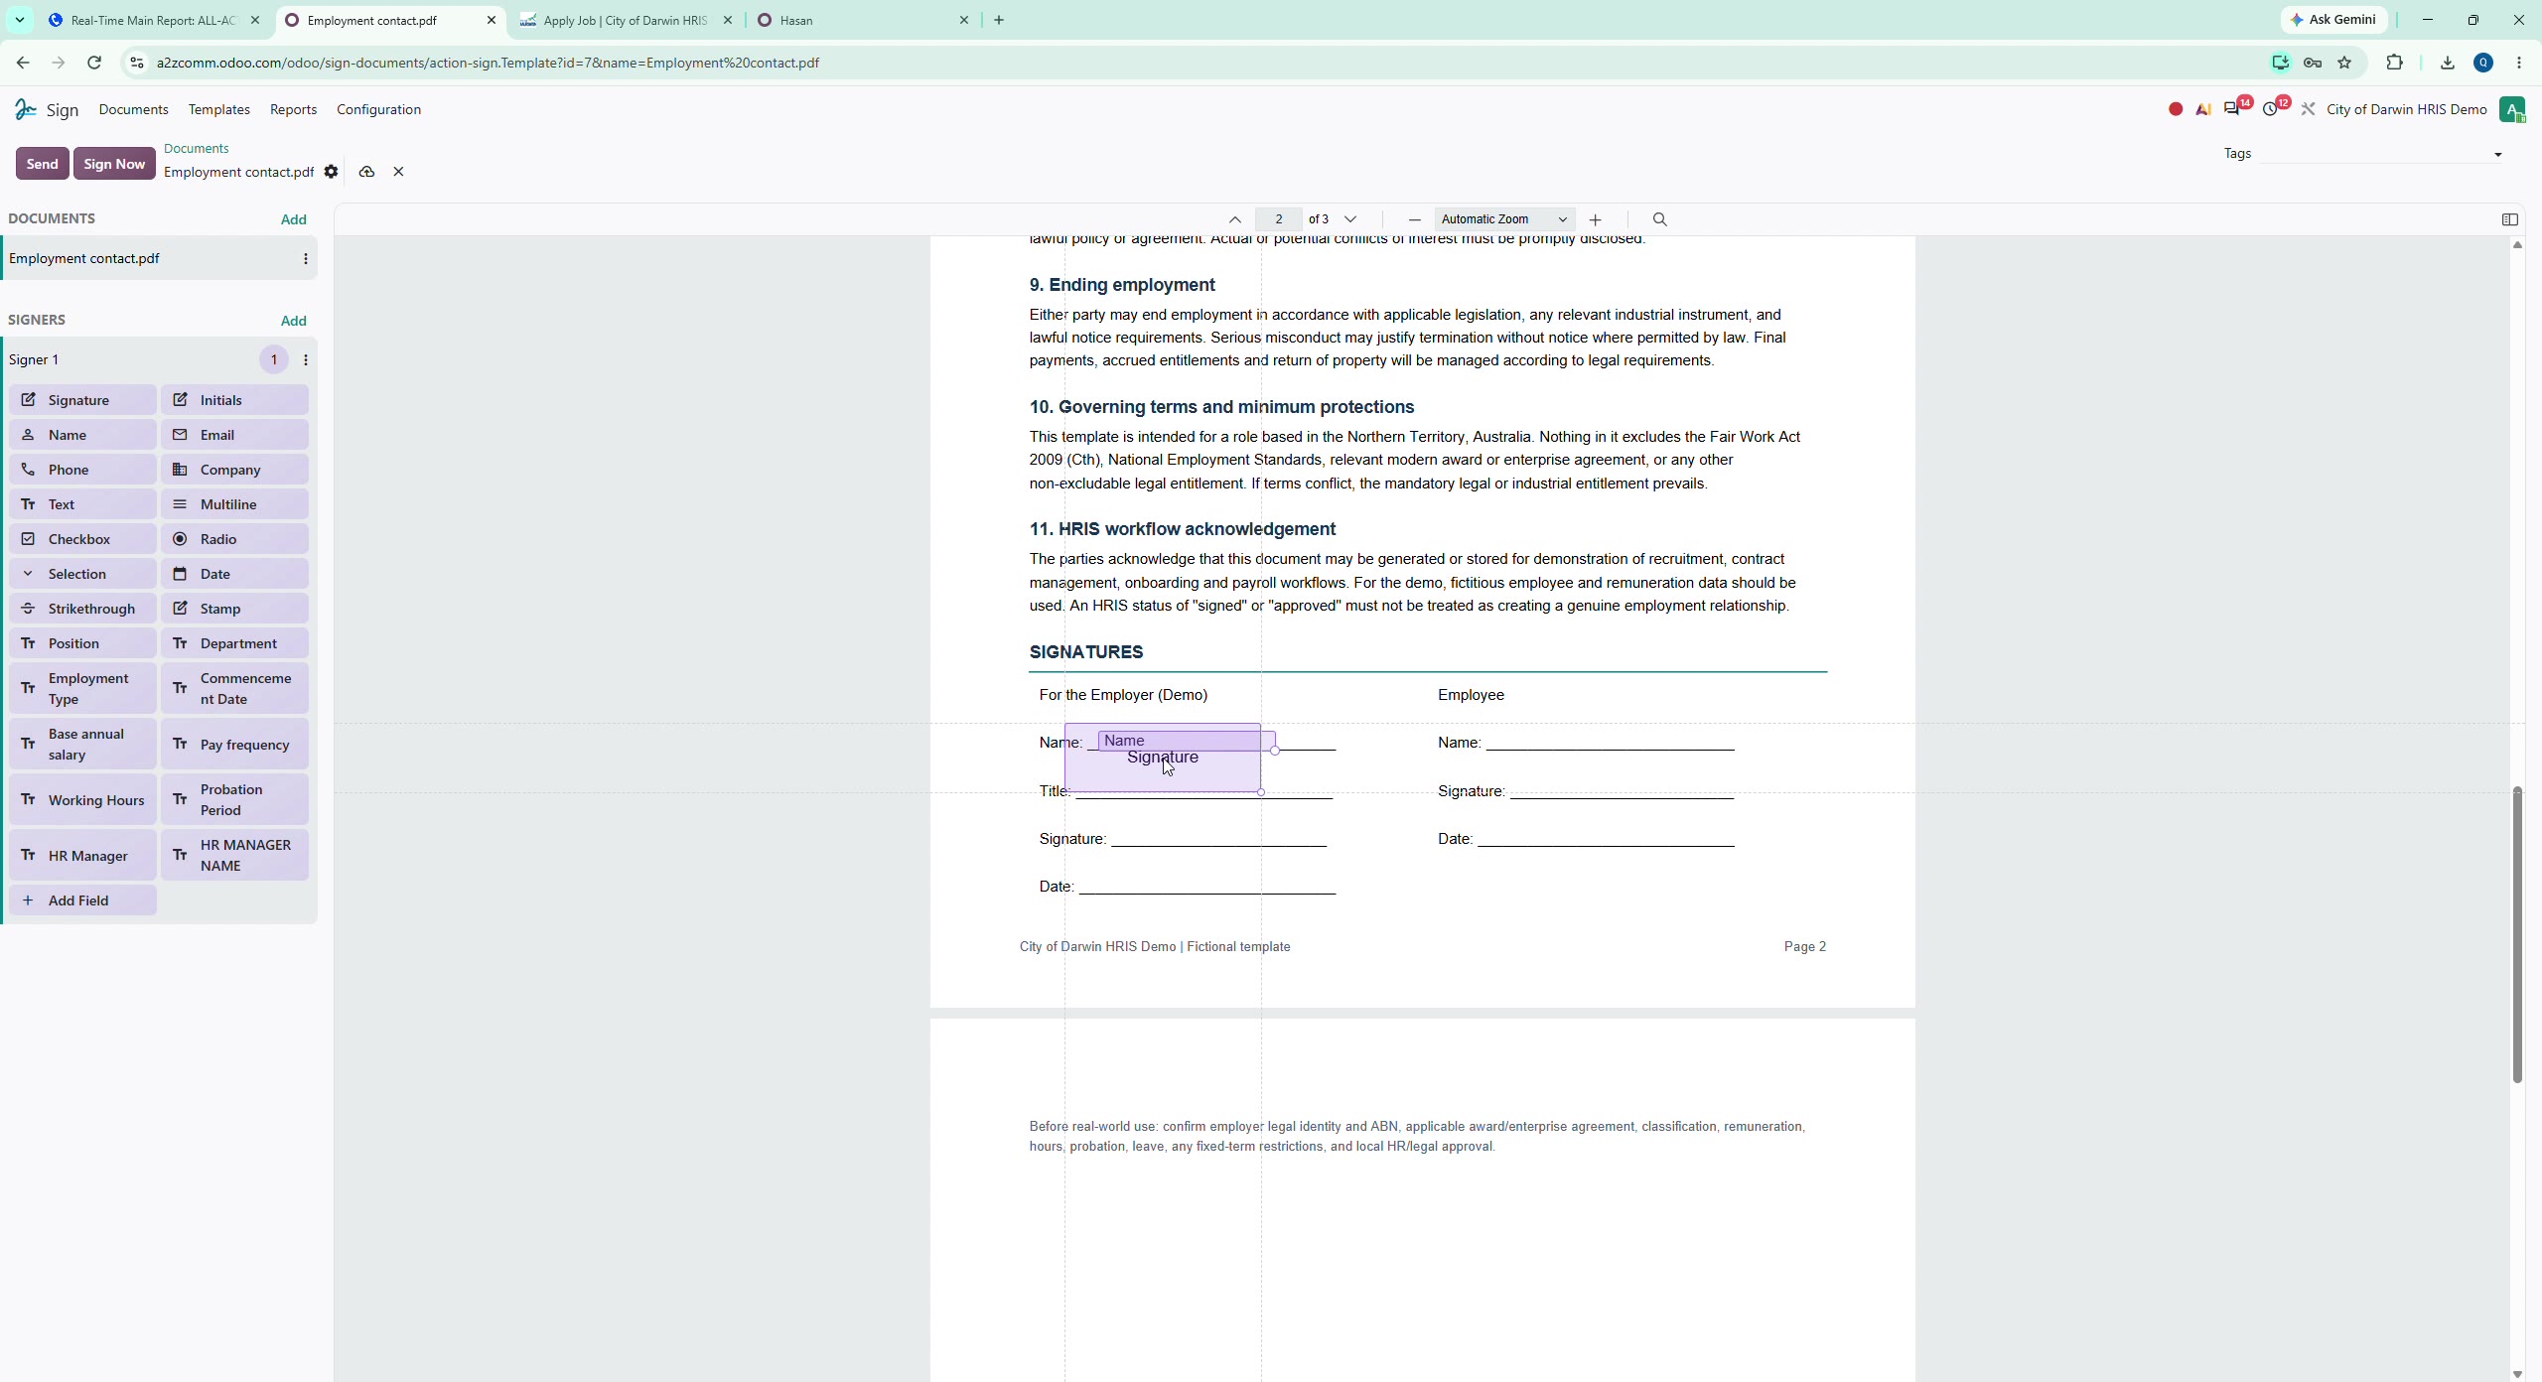The image size is (2542, 1382).
Task: Zoom out with the minus icon
Action: 1415,219
